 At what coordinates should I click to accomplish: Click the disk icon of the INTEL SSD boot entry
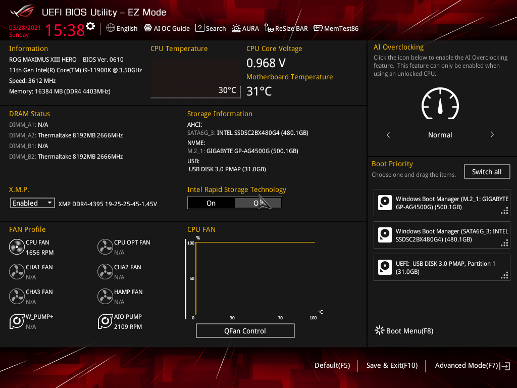pyautogui.click(x=385, y=235)
